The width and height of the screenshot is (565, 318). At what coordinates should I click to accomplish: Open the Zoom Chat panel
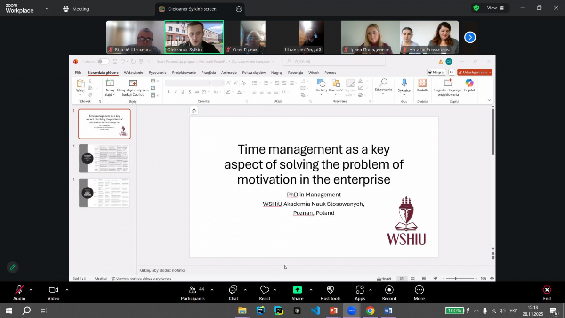point(233,290)
